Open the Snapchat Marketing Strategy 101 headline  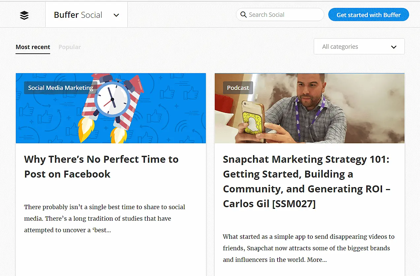pyautogui.click(x=306, y=181)
